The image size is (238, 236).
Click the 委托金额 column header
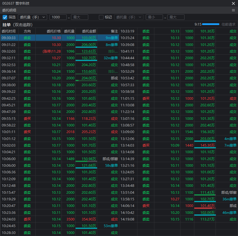tap(89, 31)
